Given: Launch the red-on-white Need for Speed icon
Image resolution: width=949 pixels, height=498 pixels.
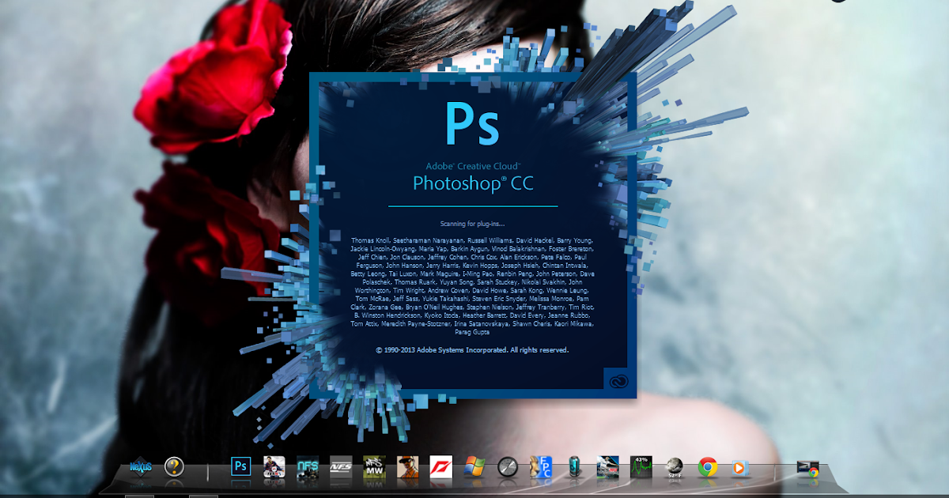Looking at the screenshot, I should (x=440, y=467).
